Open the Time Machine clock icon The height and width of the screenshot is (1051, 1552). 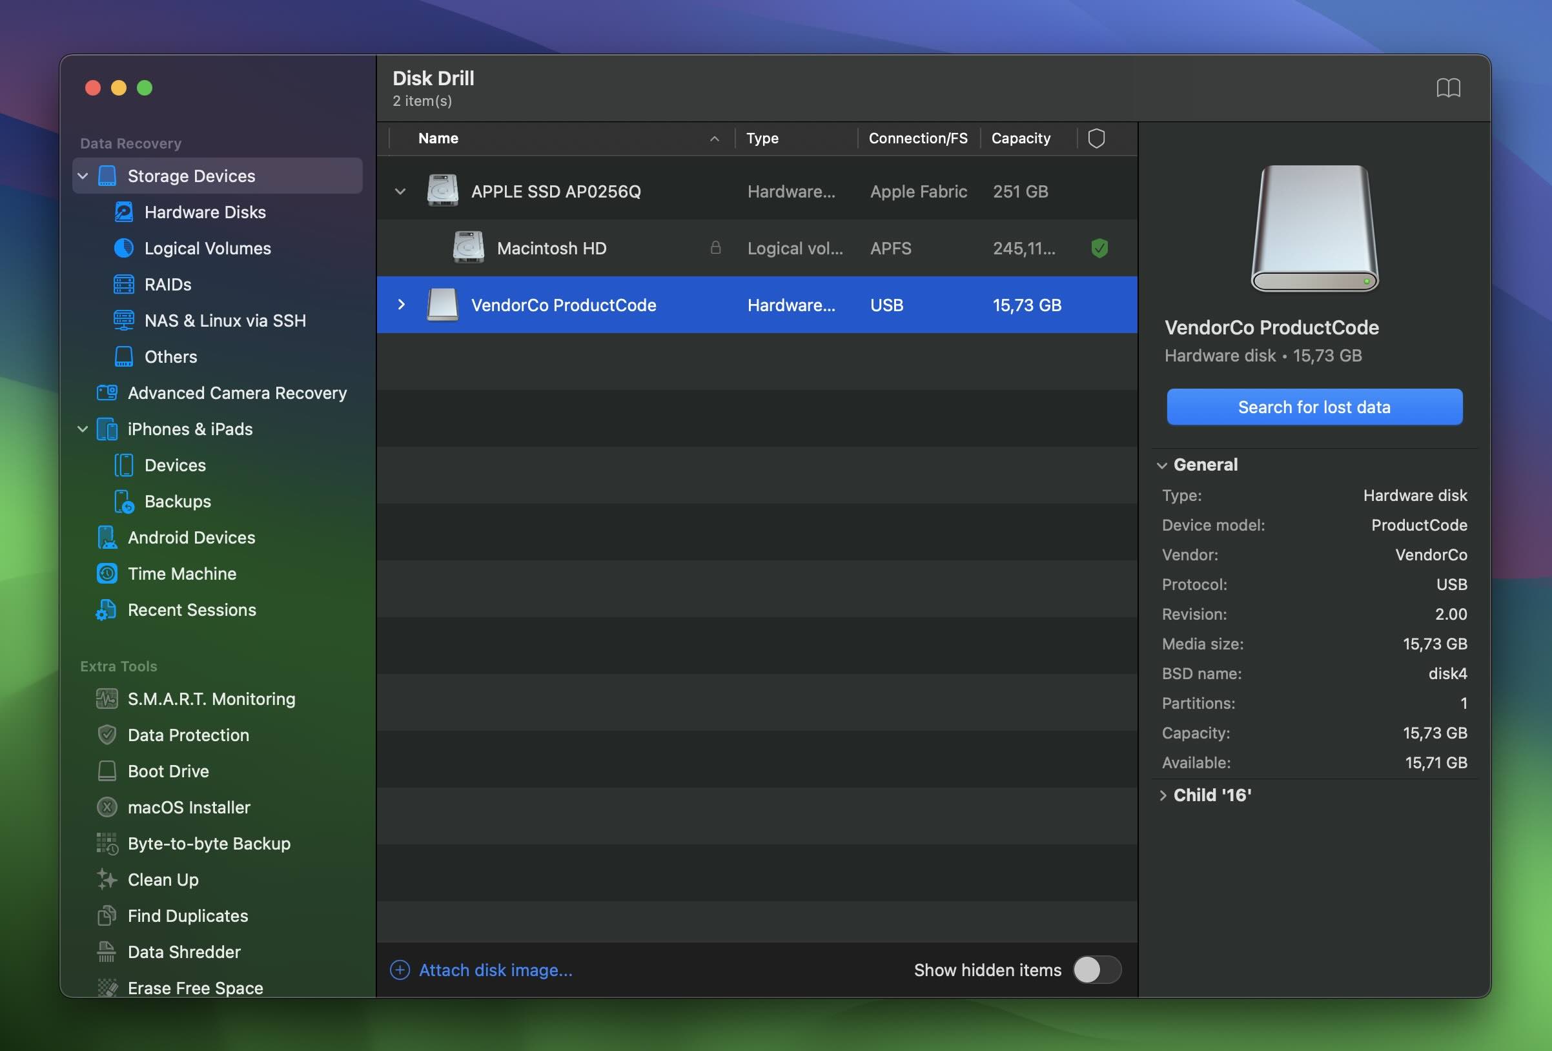(107, 573)
